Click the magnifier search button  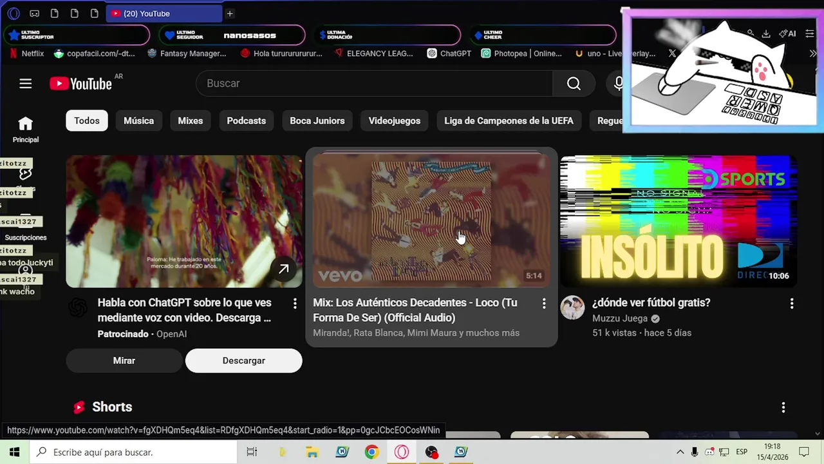point(574,83)
